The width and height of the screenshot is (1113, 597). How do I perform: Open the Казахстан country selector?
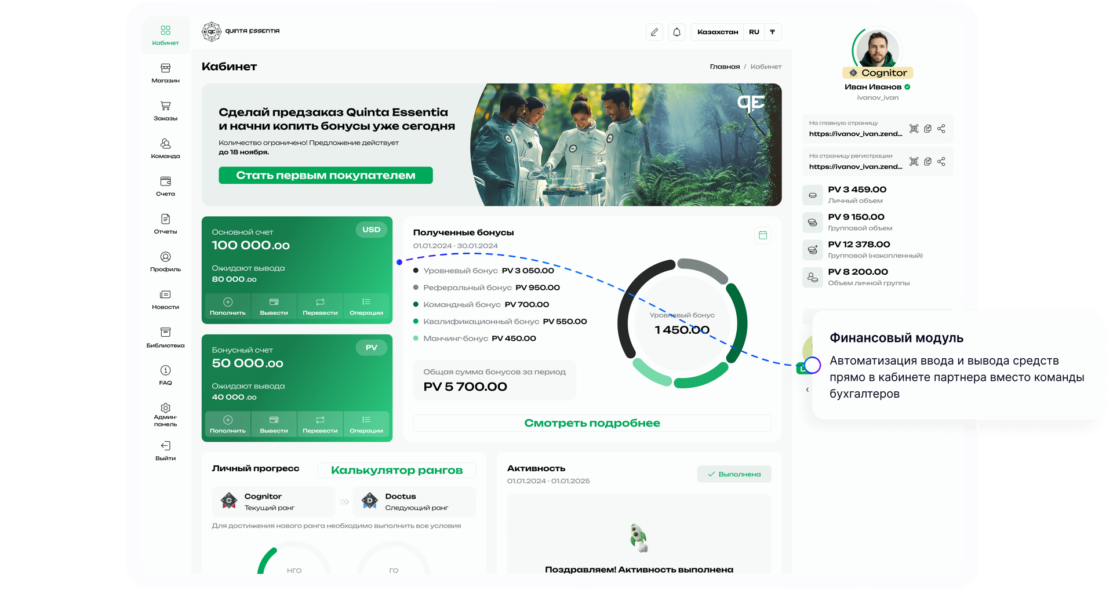click(x=718, y=32)
